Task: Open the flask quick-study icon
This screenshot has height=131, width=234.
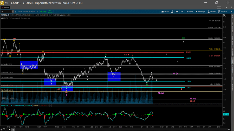Action: 172,12
